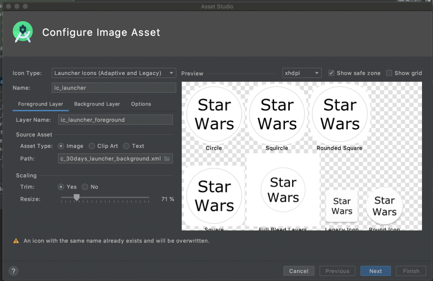Switch to the Background Layer tab
The height and width of the screenshot is (281, 433).
click(97, 104)
